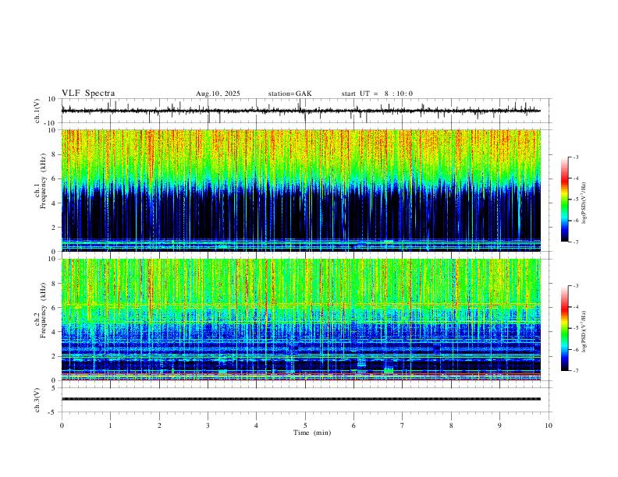Click the "Time (min)" axis label
Viewport: 618px width, 477px height.
312,433
